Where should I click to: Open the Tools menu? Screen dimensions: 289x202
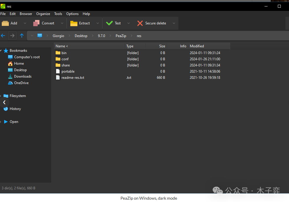58,14
